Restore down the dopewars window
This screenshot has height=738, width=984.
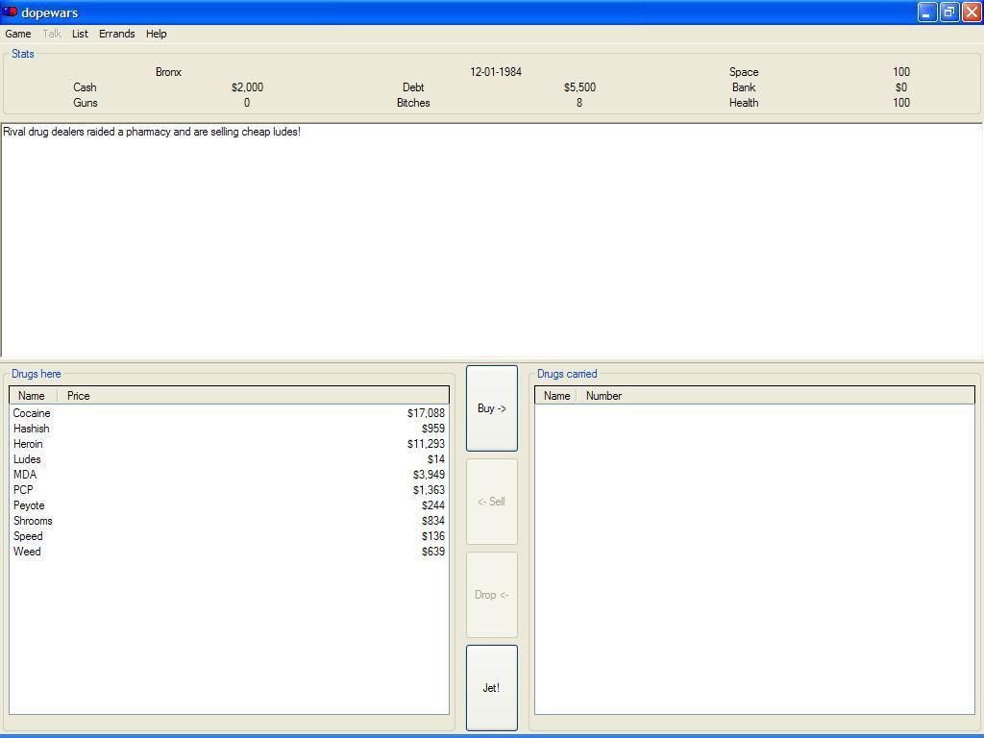coord(948,12)
